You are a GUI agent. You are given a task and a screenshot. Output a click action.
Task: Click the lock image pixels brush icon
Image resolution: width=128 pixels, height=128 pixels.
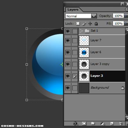[84, 24]
